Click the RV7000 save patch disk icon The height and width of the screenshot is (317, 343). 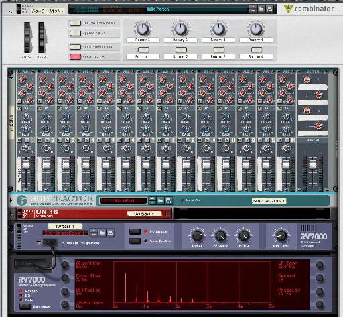[x=111, y=233]
